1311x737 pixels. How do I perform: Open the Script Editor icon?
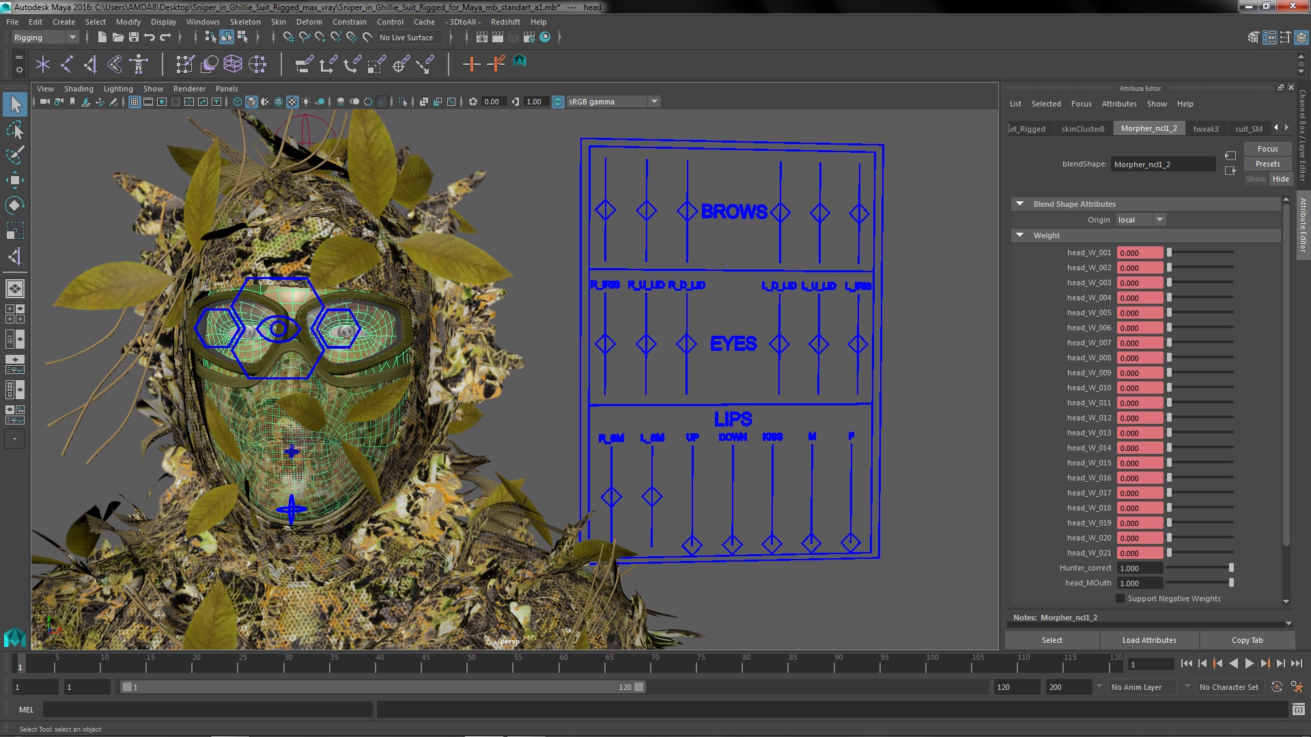click(x=1299, y=710)
